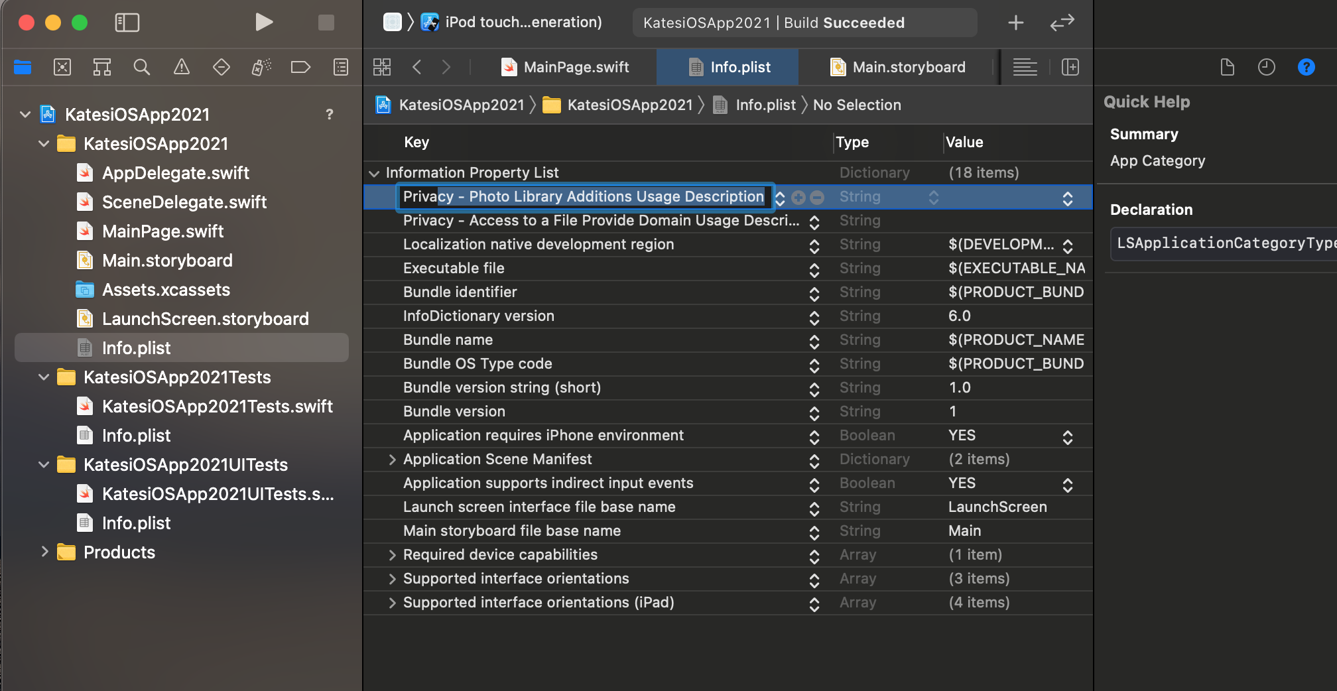Show the History inspector
The width and height of the screenshot is (1337, 691).
click(x=1267, y=67)
